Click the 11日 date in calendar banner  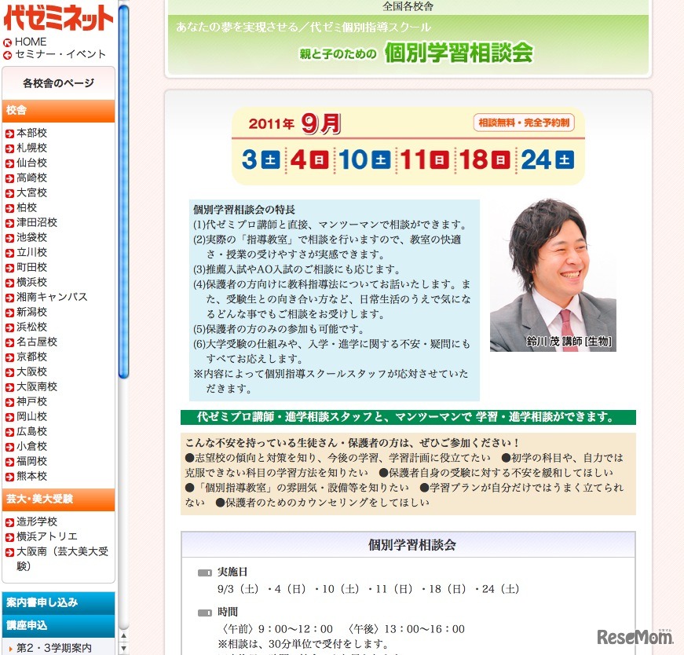(424, 159)
